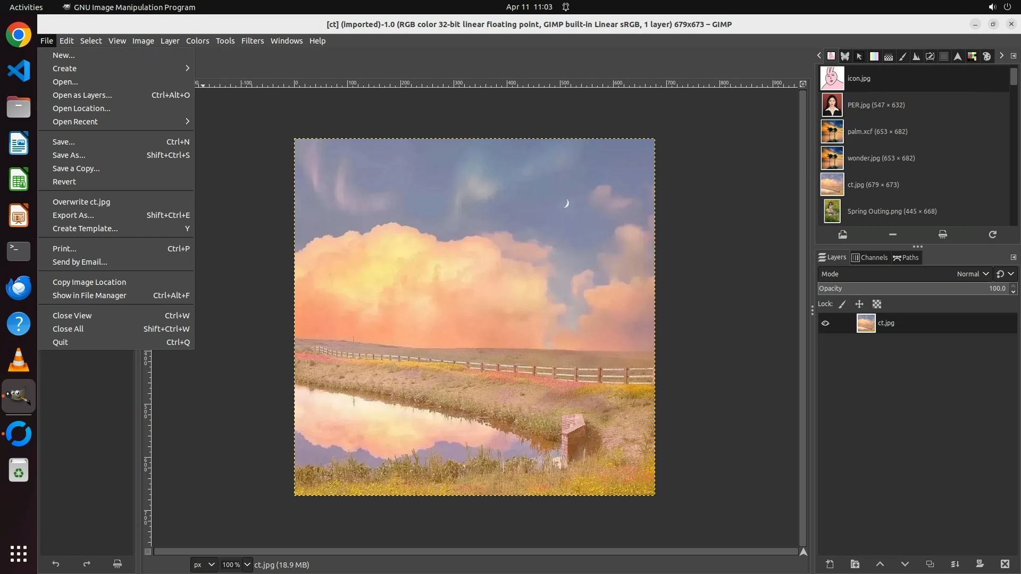Switch to the Channels tab

click(869, 258)
